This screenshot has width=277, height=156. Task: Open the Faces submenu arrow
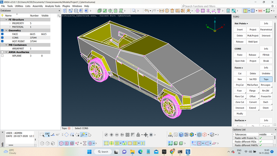(242, 68)
